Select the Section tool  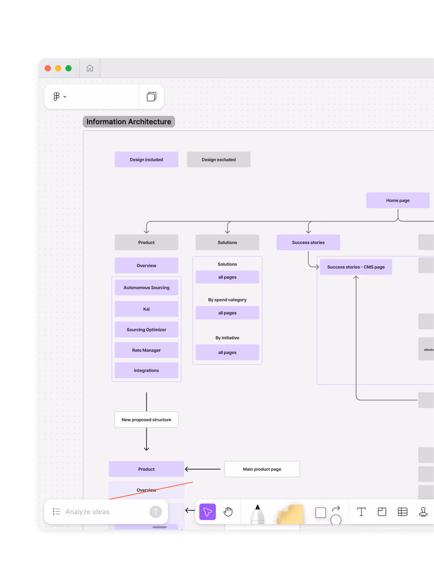pyautogui.click(x=382, y=512)
